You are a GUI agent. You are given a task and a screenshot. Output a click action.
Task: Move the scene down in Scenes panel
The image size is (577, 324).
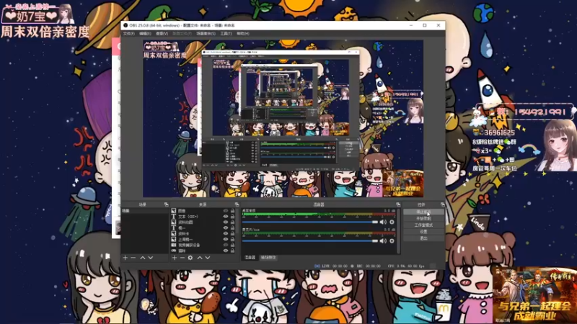pos(151,258)
